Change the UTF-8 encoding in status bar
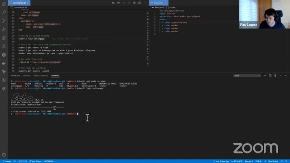This screenshot has height=163, width=290. (258, 161)
